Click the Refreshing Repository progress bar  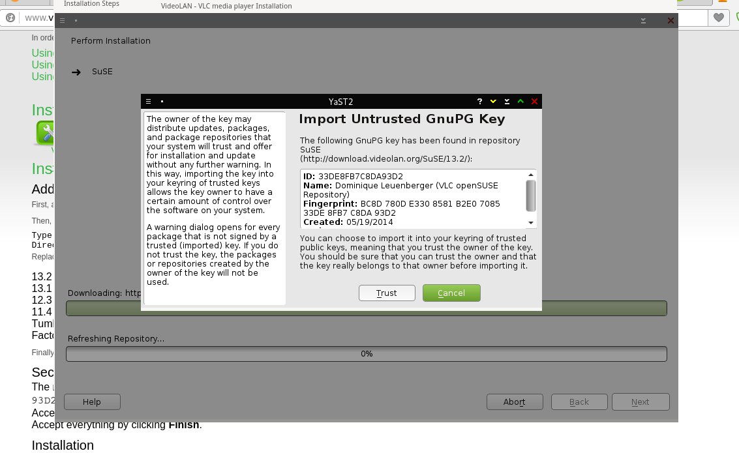(366, 354)
